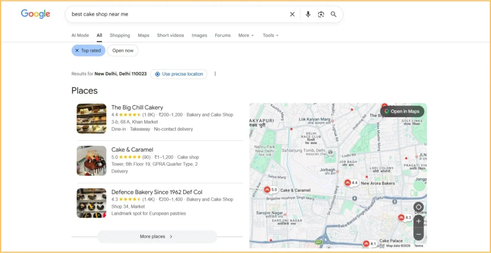The height and width of the screenshot is (253, 491).
Task: Open More places results
Action: [x=157, y=237]
